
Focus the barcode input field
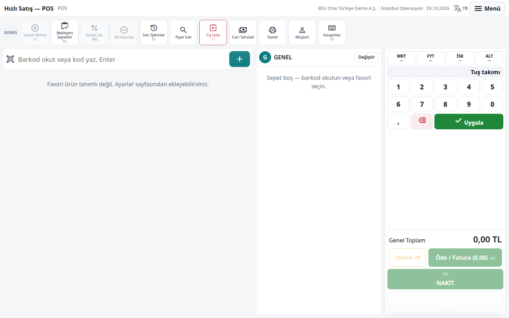(x=122, y=59)
